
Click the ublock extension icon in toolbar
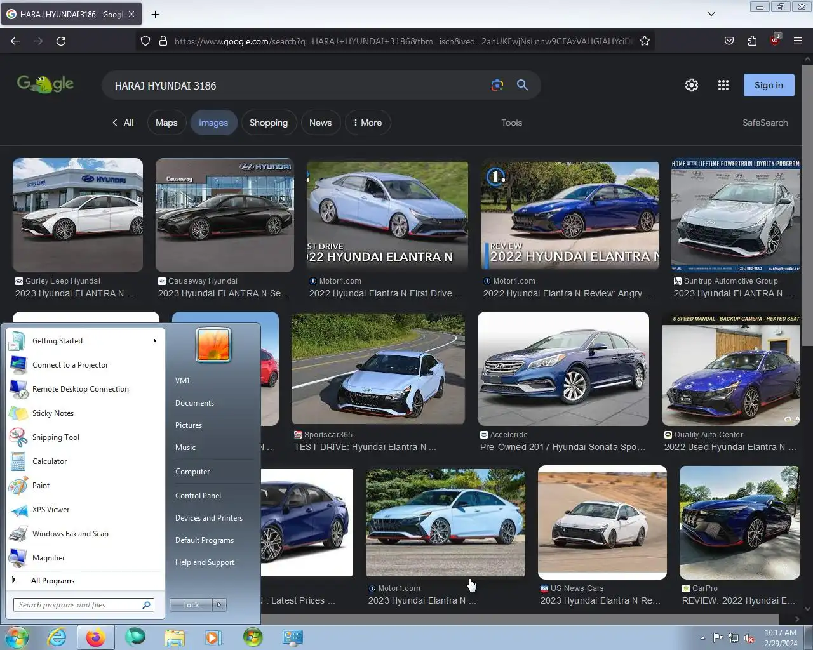click(775, 40)
